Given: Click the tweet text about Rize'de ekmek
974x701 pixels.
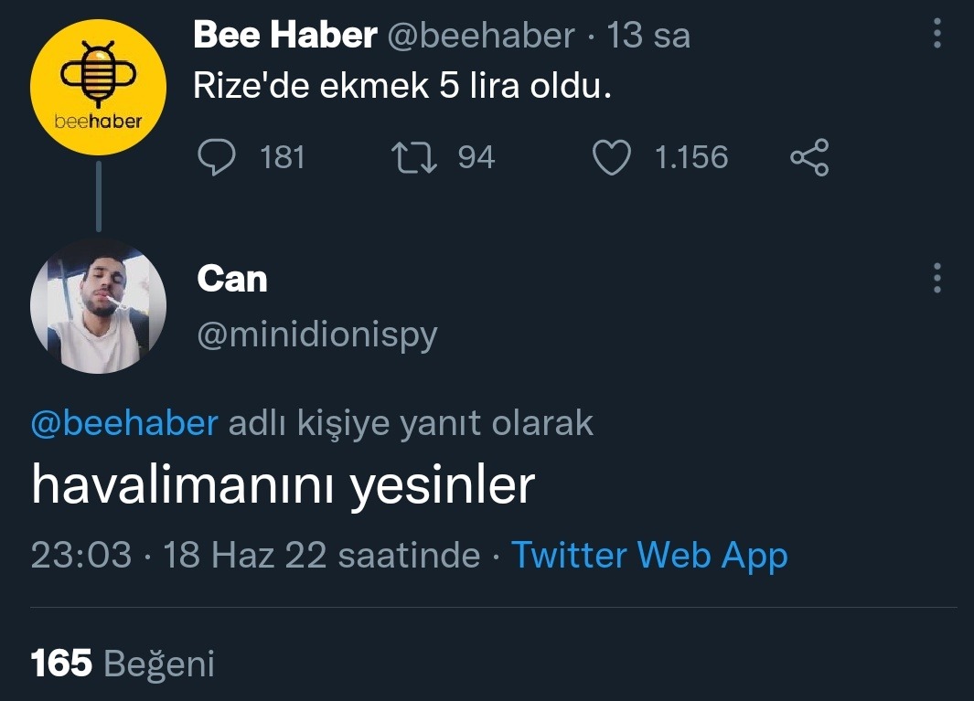Looking at the screenshot, I should coord(401,86).
